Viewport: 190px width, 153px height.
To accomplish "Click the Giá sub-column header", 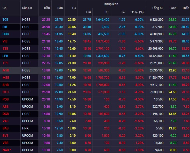I will pyautogui.click(x=89, y=12).
